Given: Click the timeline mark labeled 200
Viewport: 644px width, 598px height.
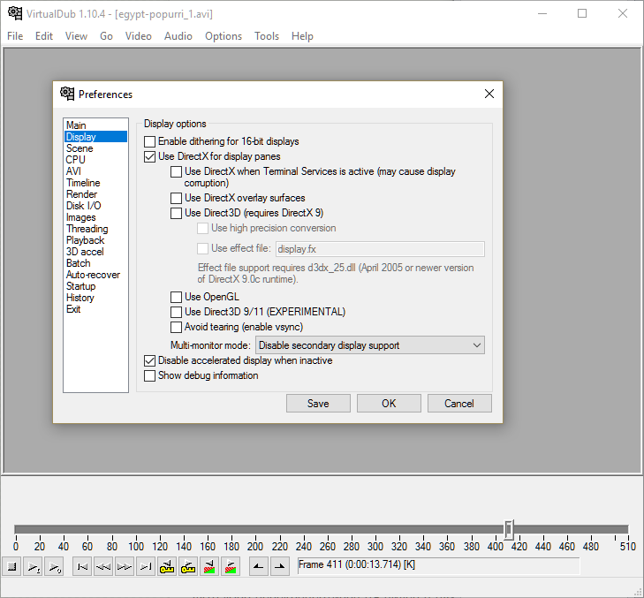Looking at the screenshot, I should [x=255, y=547].
